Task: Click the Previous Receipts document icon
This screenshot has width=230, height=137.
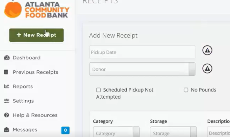Action: [6, 72]
